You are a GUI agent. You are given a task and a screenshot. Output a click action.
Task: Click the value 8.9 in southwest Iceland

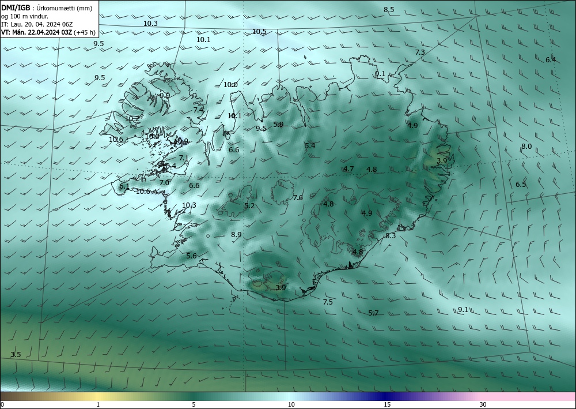[236, 235]
